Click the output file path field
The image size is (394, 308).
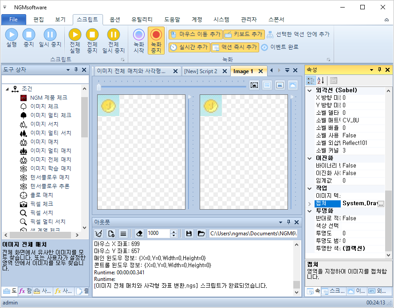pos(253,234)
